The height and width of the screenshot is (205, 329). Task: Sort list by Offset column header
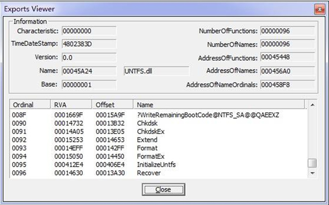coord(112,105)
